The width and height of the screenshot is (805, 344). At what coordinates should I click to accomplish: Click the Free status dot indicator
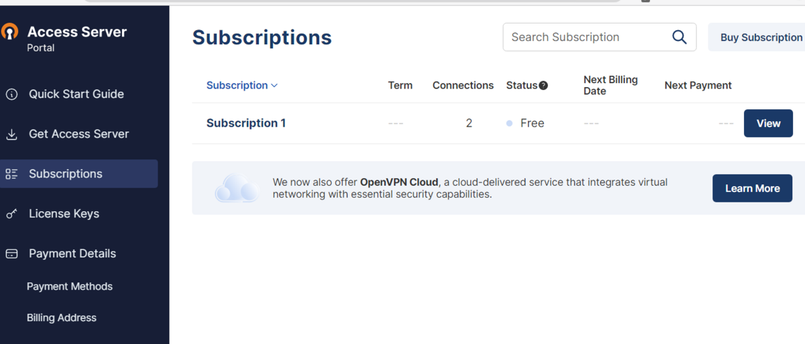510,123
